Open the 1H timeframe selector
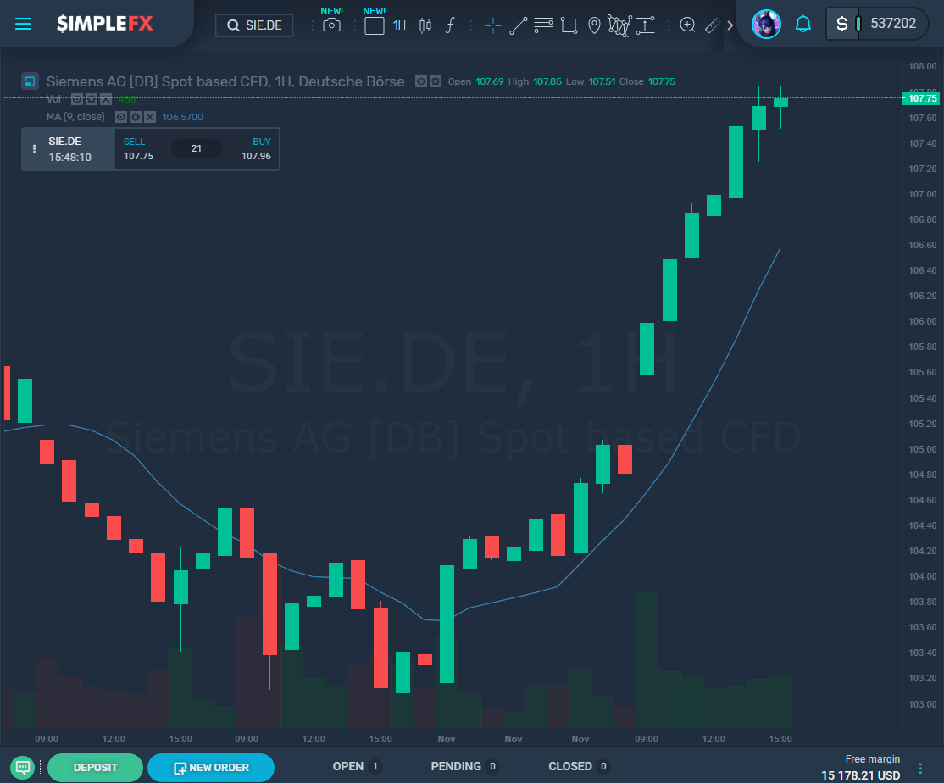The image size is (944, 783). pos(398,25)
